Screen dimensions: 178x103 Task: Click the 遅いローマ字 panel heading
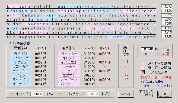click(x=126, y=51)
